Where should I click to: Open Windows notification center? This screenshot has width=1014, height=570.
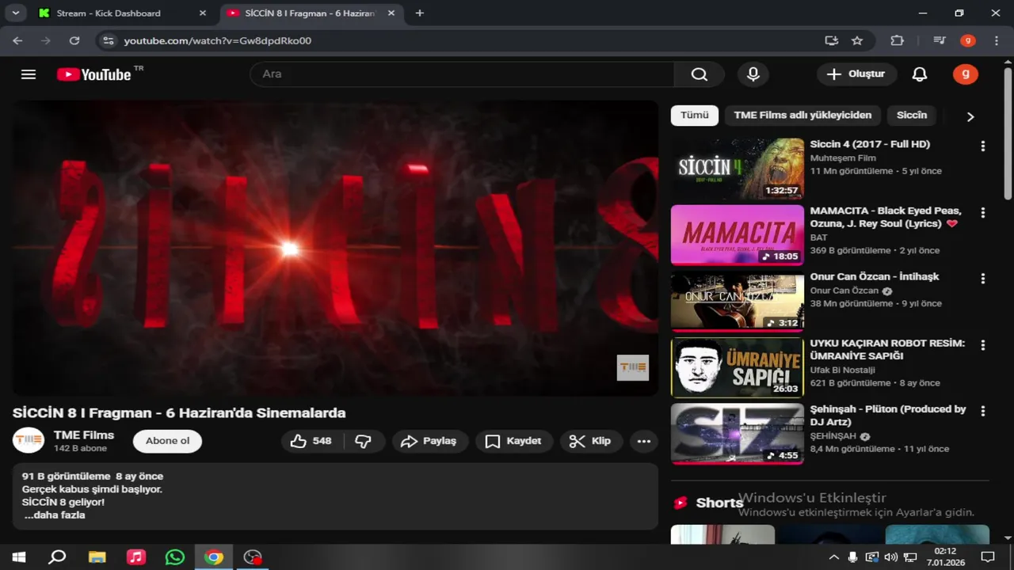(987, 557)
